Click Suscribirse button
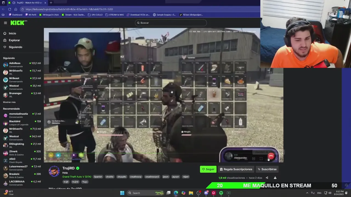 [267, 169]
